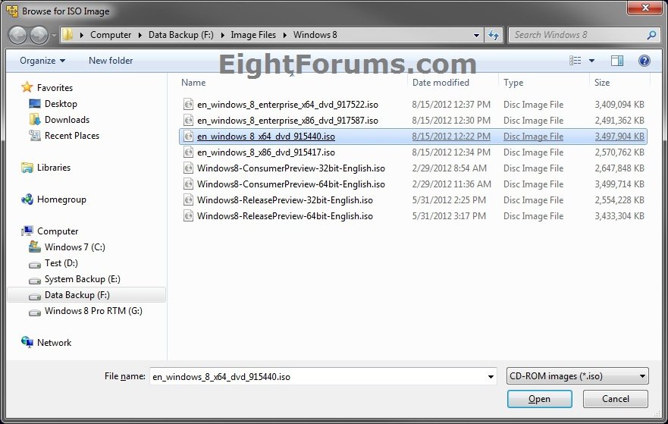Open Downloads in Favorites

coord(67,120)
